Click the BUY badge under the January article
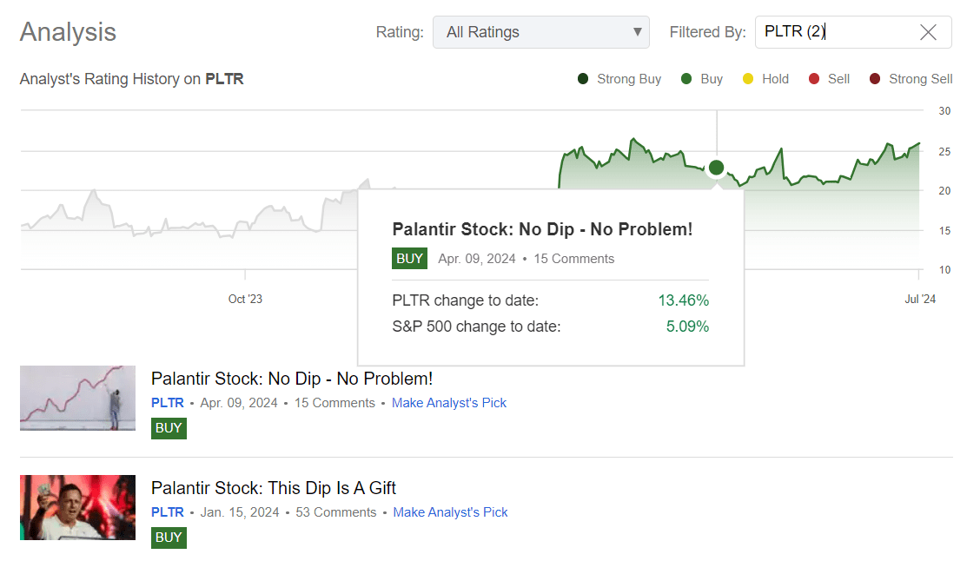This screenshot has width=967, height=574. [x=169, y=537]
